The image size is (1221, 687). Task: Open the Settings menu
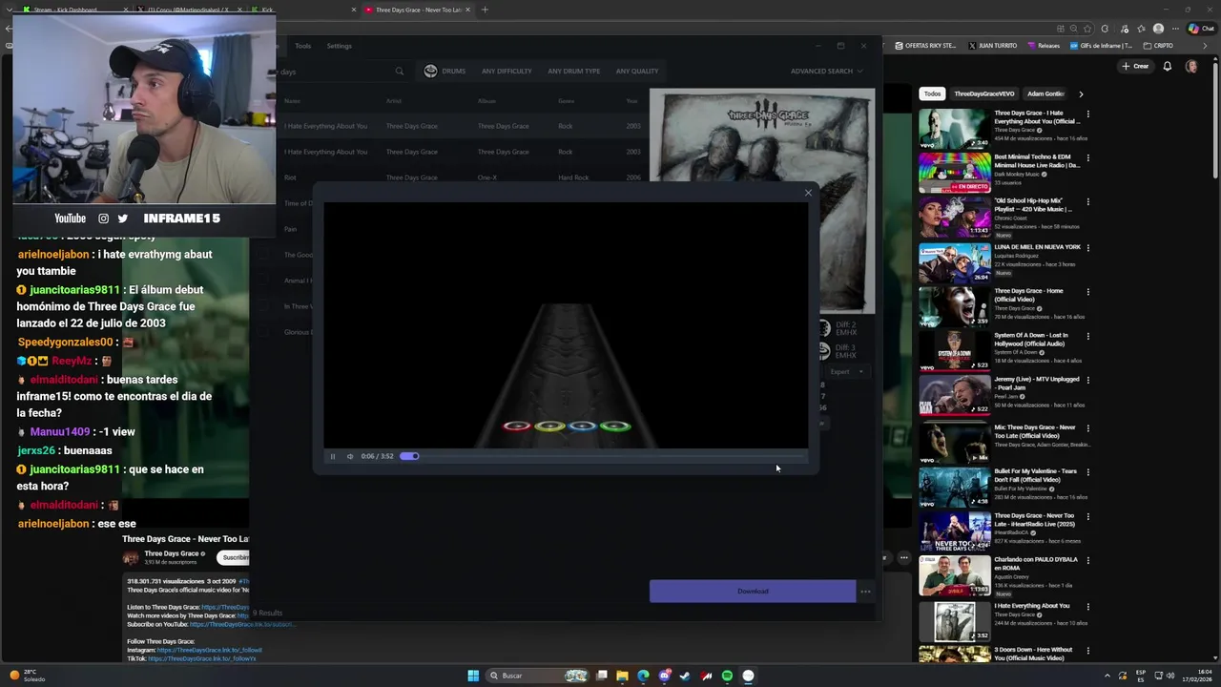(339, 46)
